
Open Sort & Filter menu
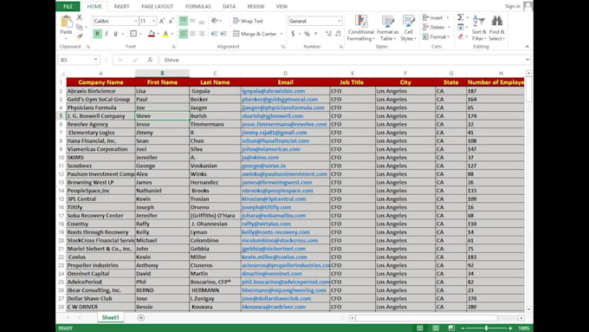[x=479, y=29]
